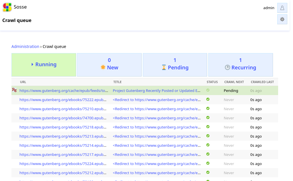Open ebooks/75214.epub URL link
This screenshot has height=181, width=293.
click(63, 145)
